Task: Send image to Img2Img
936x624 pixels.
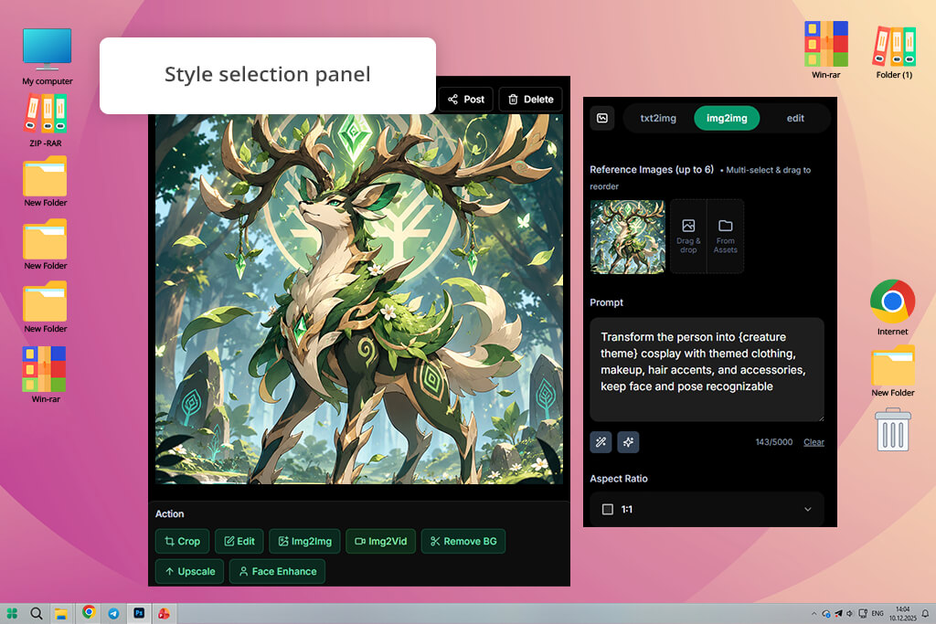Action: pos(304,541)
